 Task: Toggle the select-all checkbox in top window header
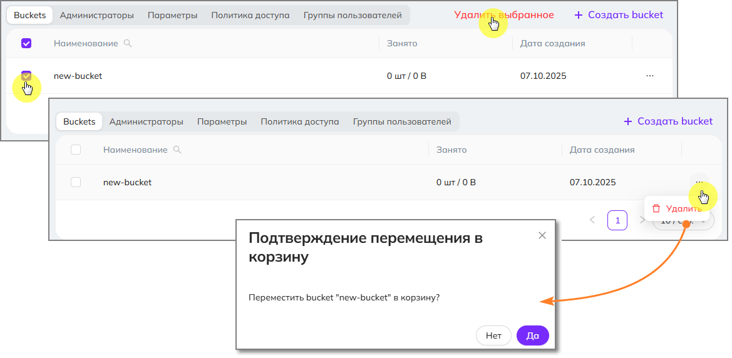[x=26, y=43]
